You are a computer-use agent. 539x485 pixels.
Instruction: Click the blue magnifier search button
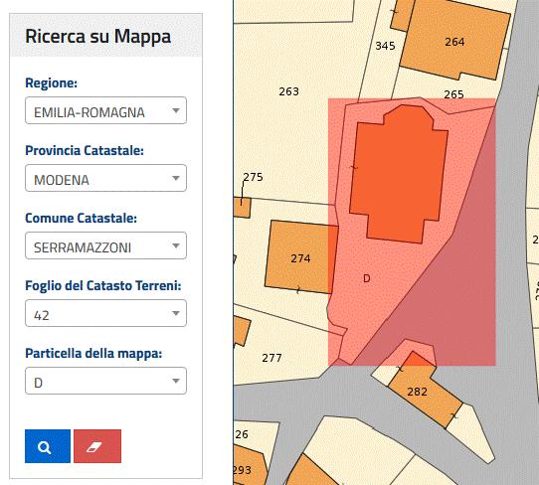pyautogui.click(x=48, y=446)
